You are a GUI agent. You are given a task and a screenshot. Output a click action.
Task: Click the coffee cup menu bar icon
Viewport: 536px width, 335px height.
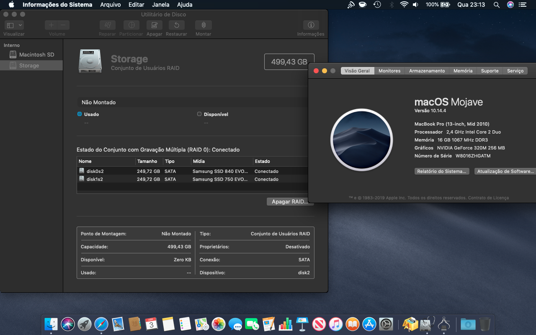pos(363,5)
